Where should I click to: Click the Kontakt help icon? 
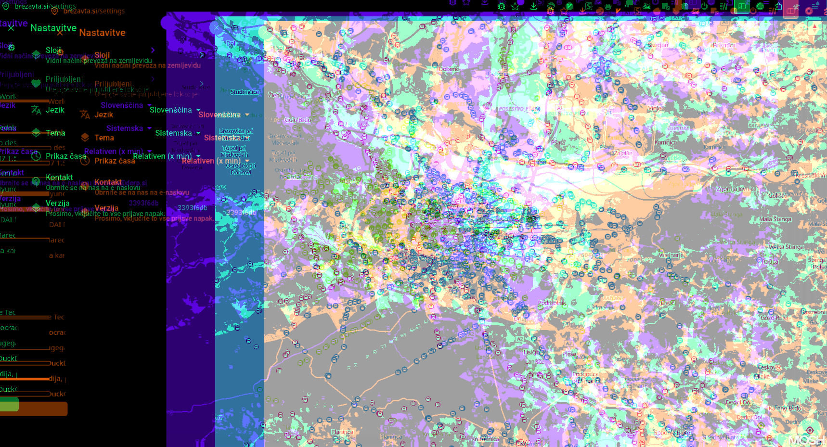point(36,181)
